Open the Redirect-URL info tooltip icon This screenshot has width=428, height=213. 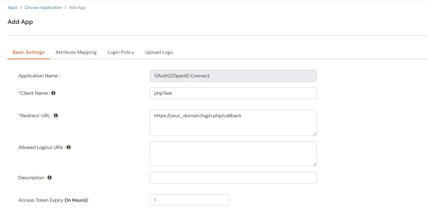(56, 115)
